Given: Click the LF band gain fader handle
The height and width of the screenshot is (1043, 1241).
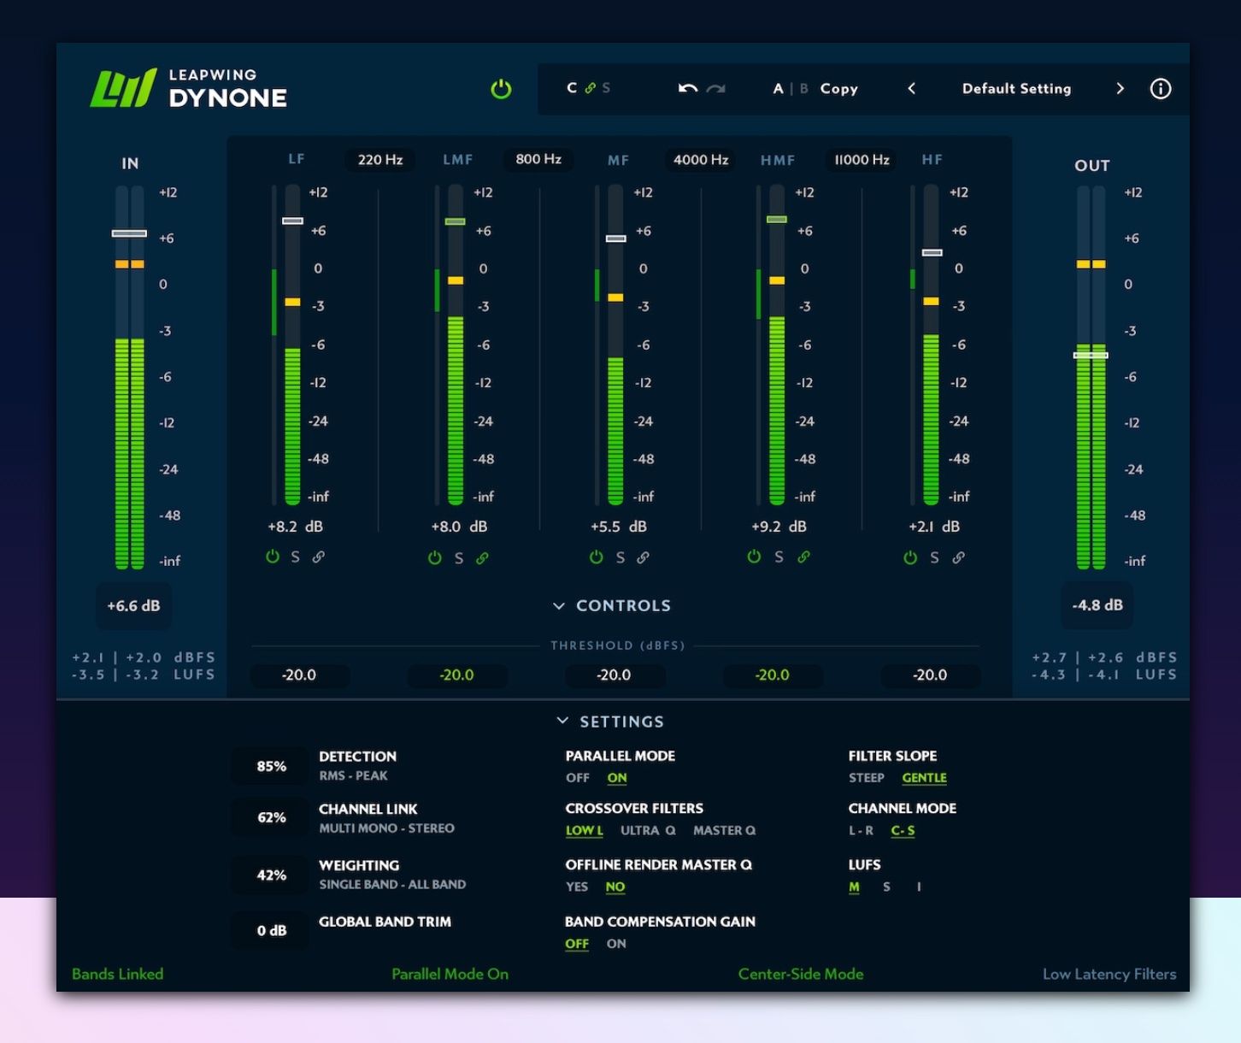Looking at the screenshot, I should pyautogui.click(x=292, y=221).
